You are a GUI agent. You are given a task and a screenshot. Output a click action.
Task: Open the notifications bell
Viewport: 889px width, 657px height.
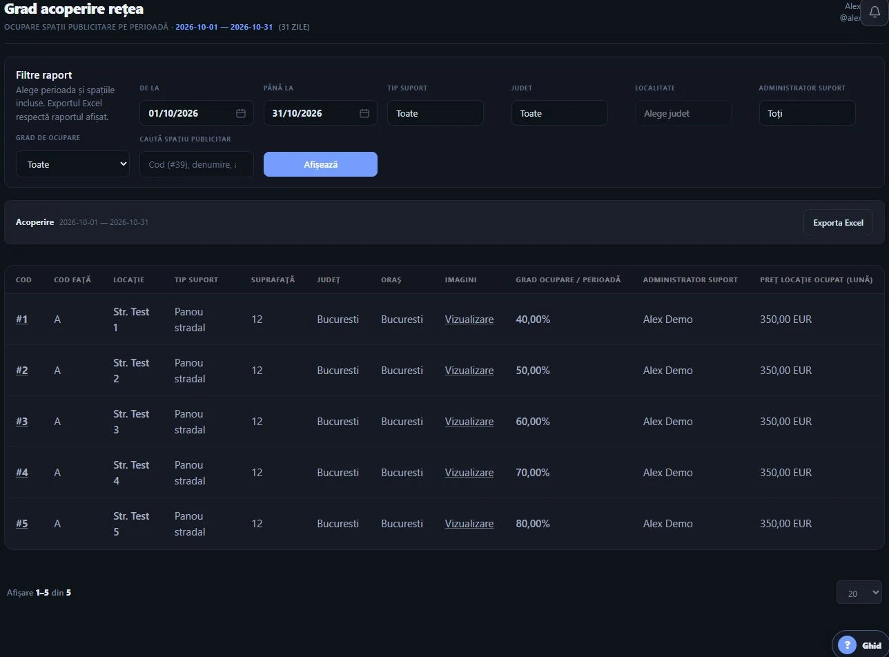[874, 12]
